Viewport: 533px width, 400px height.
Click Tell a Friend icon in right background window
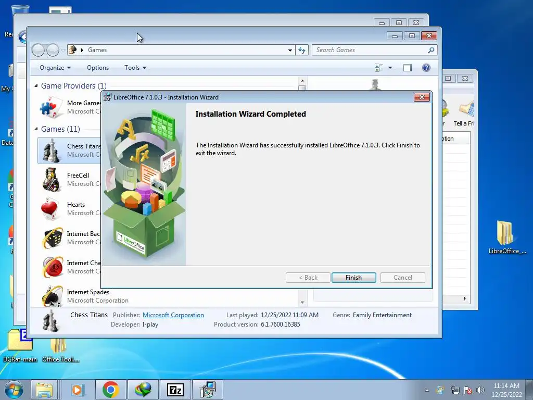466,109
